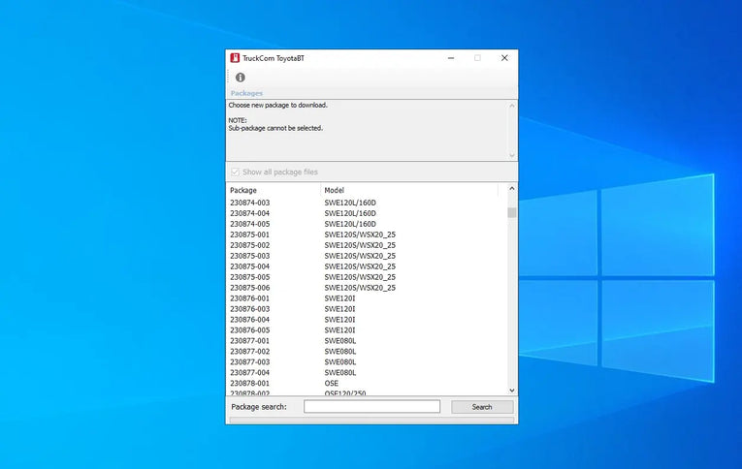Toggle the Show all package files checkbox
Screen dimensions: 742x469
tap(235, 172)
